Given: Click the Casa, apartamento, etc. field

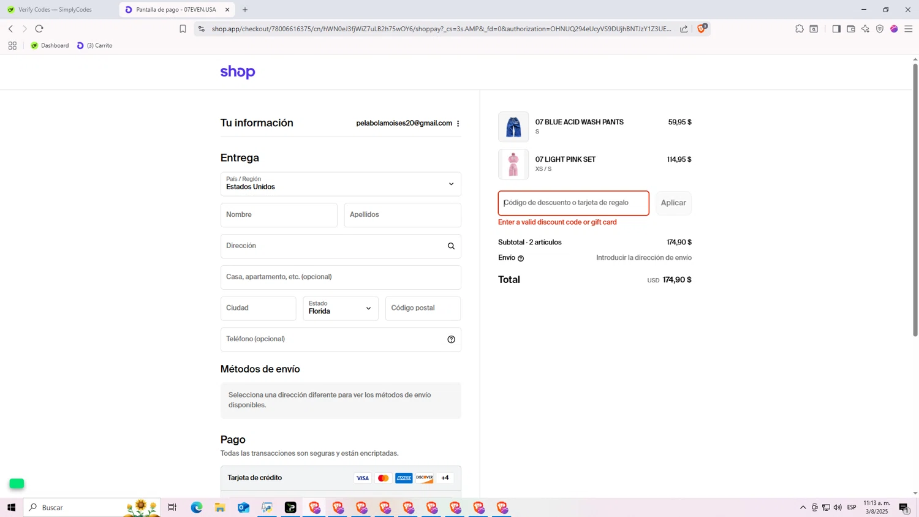Looking at the screenshot, I should (341, 277).
